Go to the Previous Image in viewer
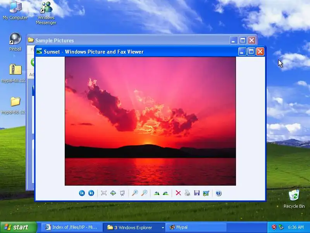Screen dimensions: 310x233 point(82,193)
